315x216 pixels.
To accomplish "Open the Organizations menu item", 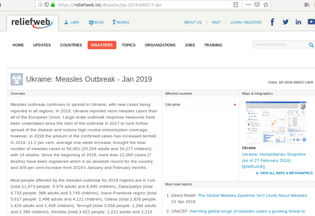I will pos(160,45).
